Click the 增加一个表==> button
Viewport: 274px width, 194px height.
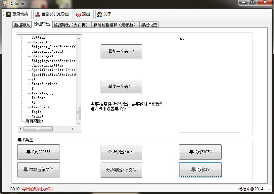point(121,52)
